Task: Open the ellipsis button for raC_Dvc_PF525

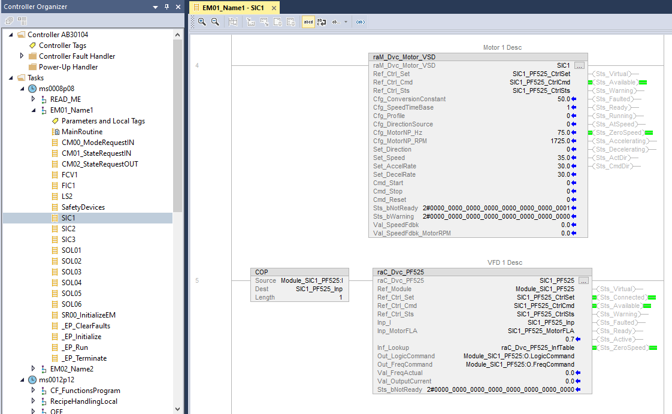Action: [583, 280]
